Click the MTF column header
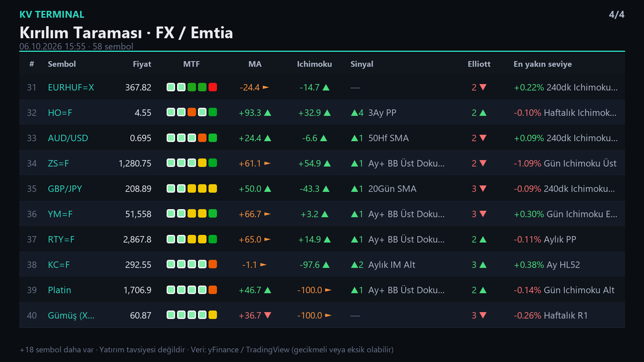 tap(192, 64)
